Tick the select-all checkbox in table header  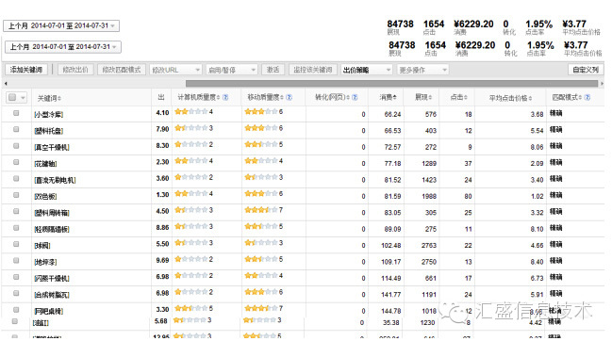[x=12, y=97]
